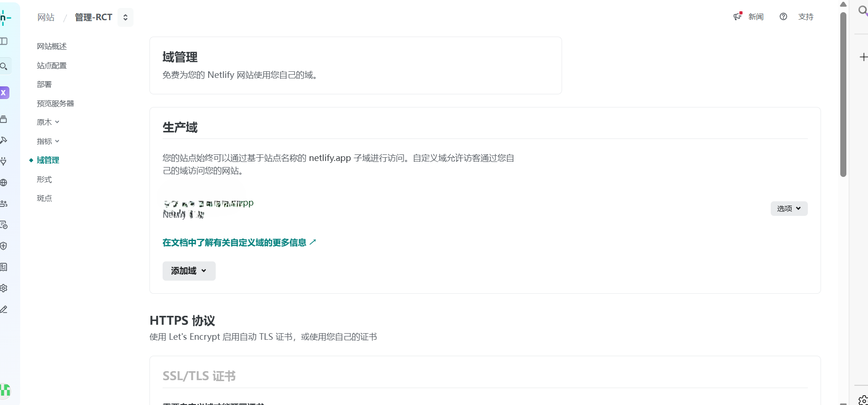The image size is (868, 405).
Task: Open the security shield icon
Action: pyautogui.click(x=4, y=246)
